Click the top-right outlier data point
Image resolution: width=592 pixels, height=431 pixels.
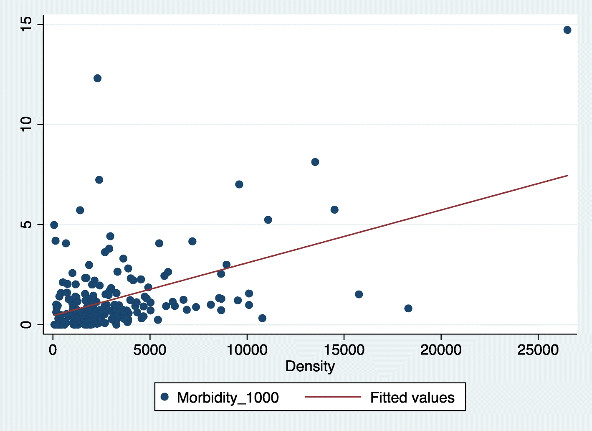(x=567, y=30)
